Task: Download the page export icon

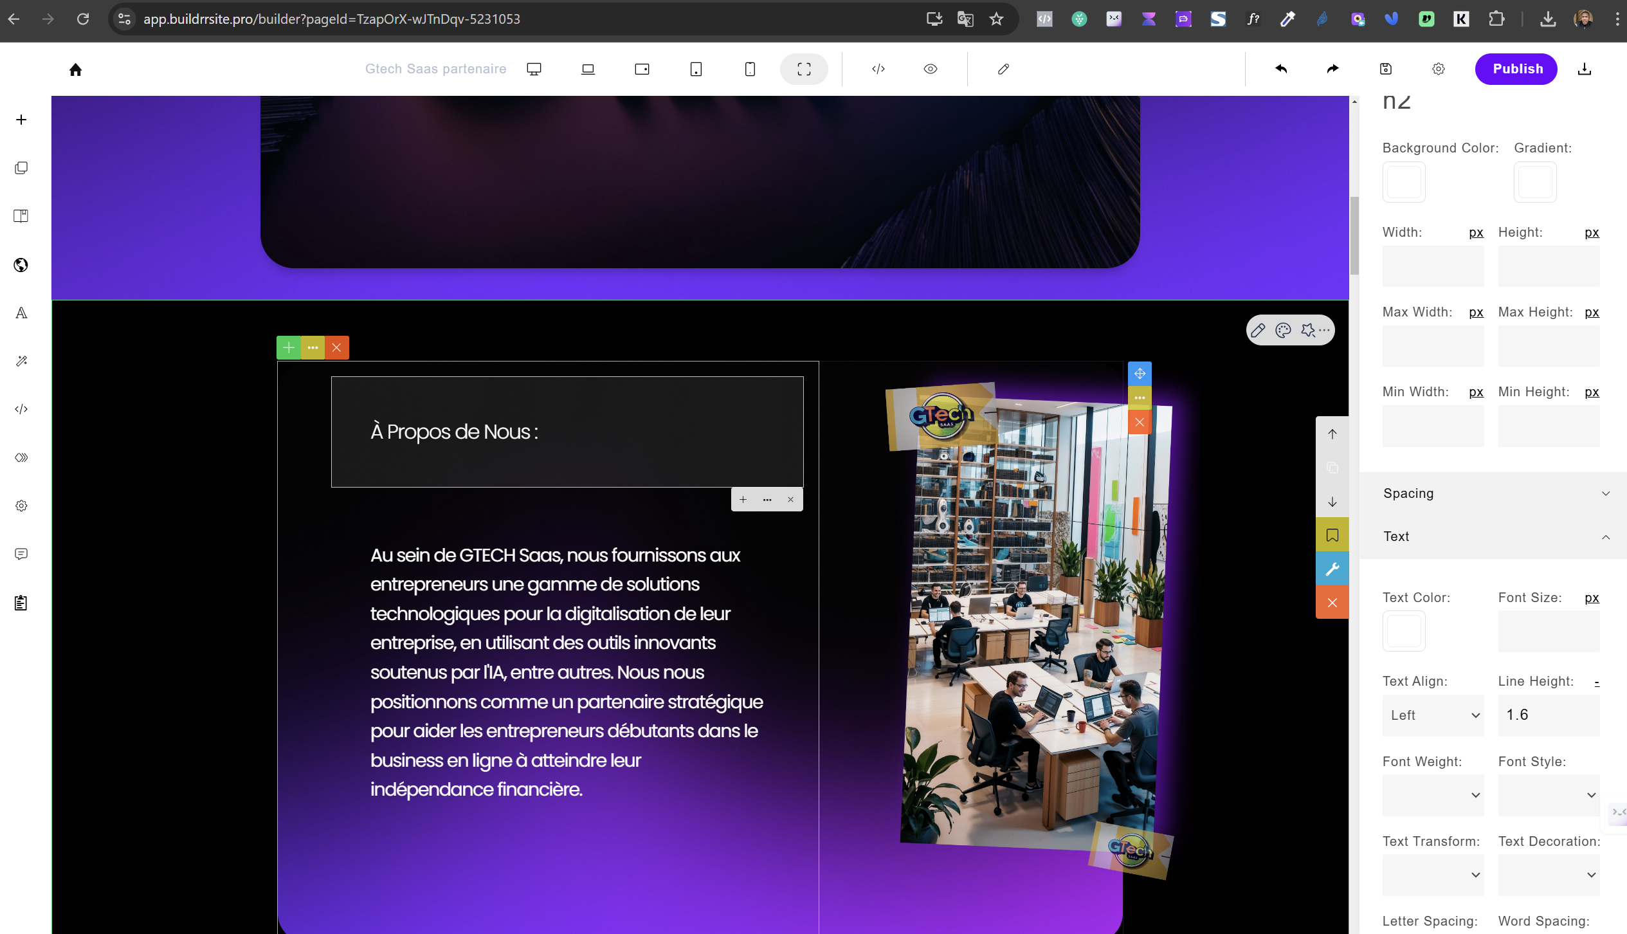Action: (1585, 69)
